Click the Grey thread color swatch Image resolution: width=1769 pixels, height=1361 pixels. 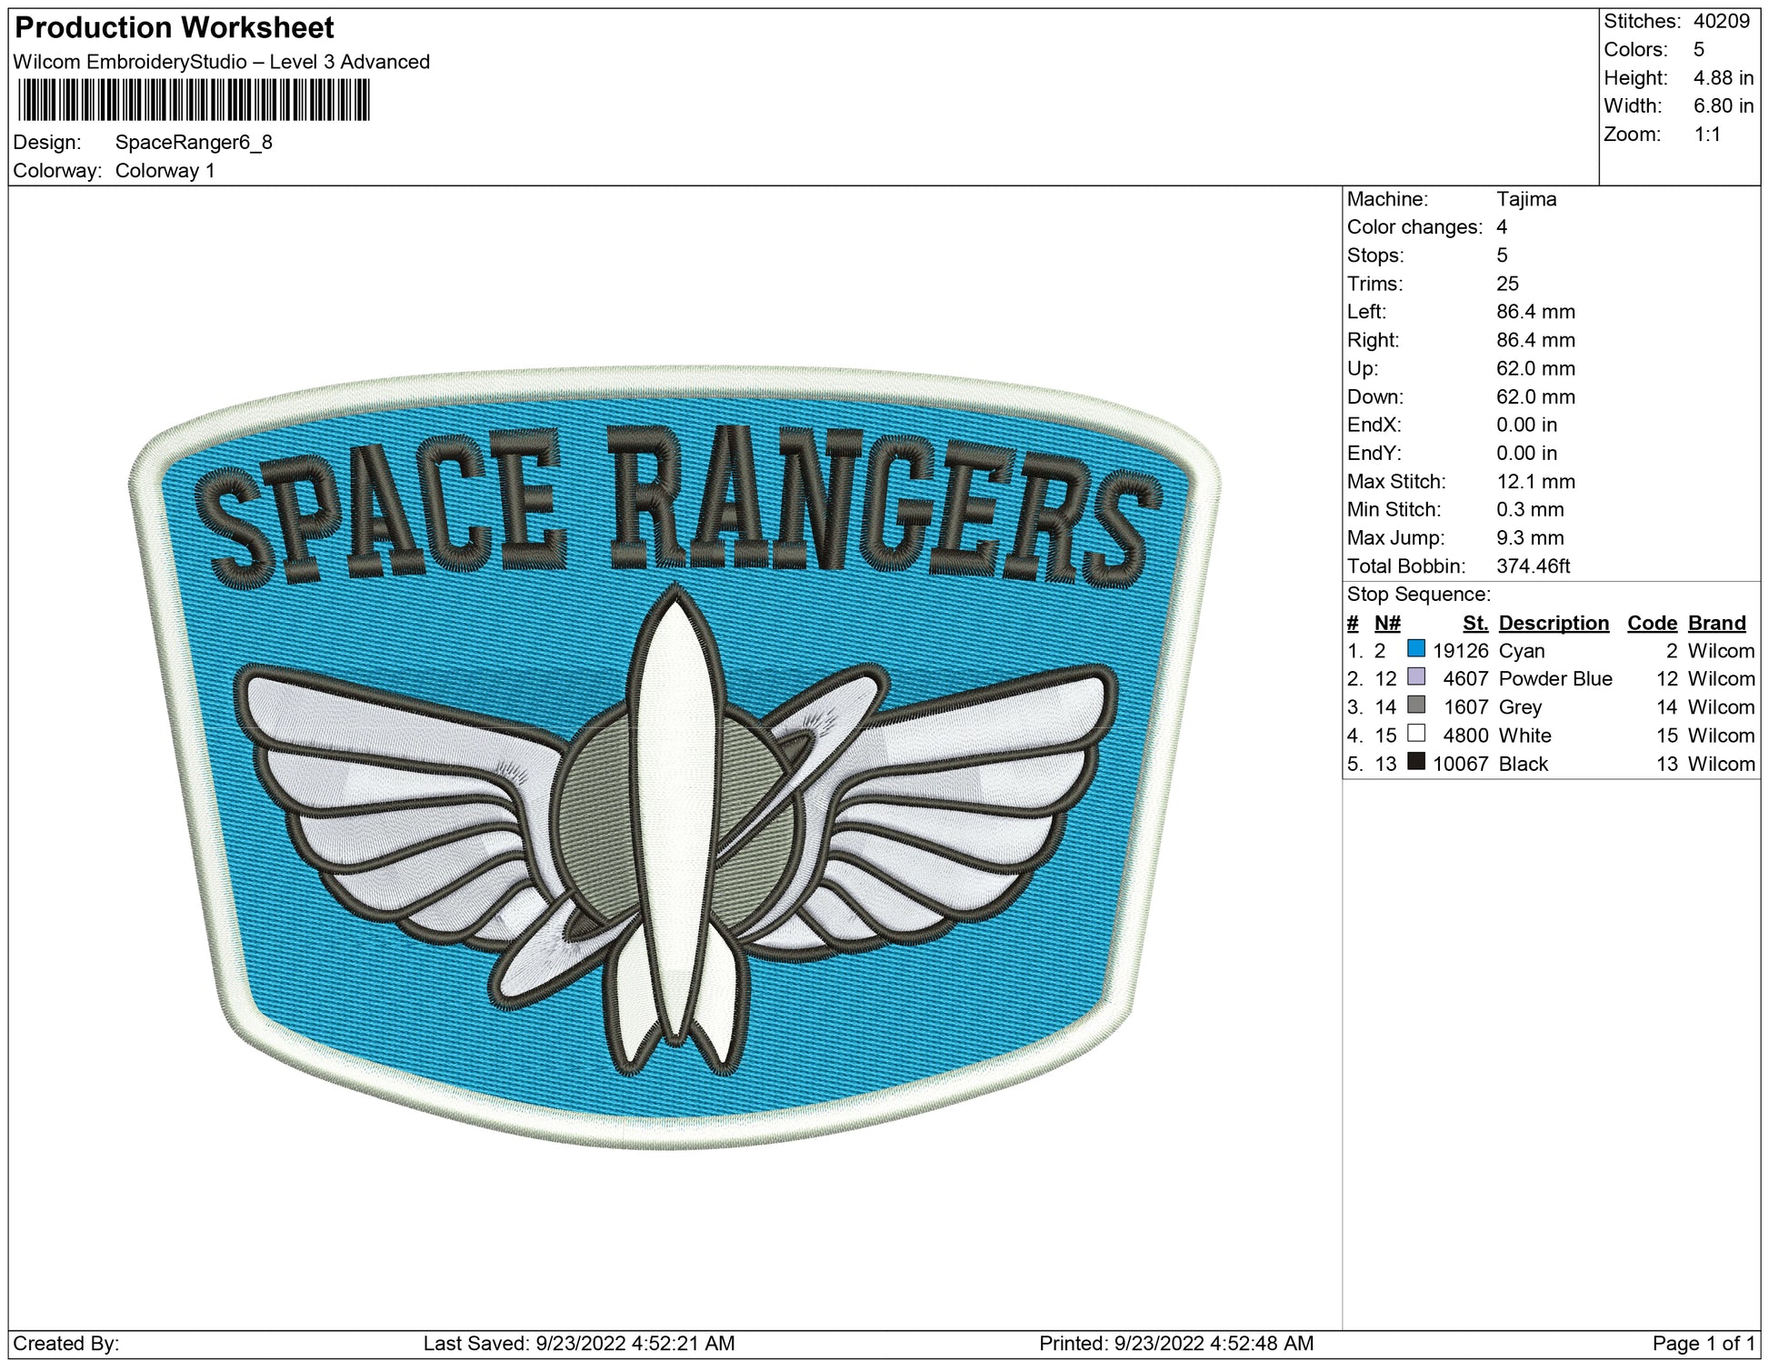(1415, 705)
